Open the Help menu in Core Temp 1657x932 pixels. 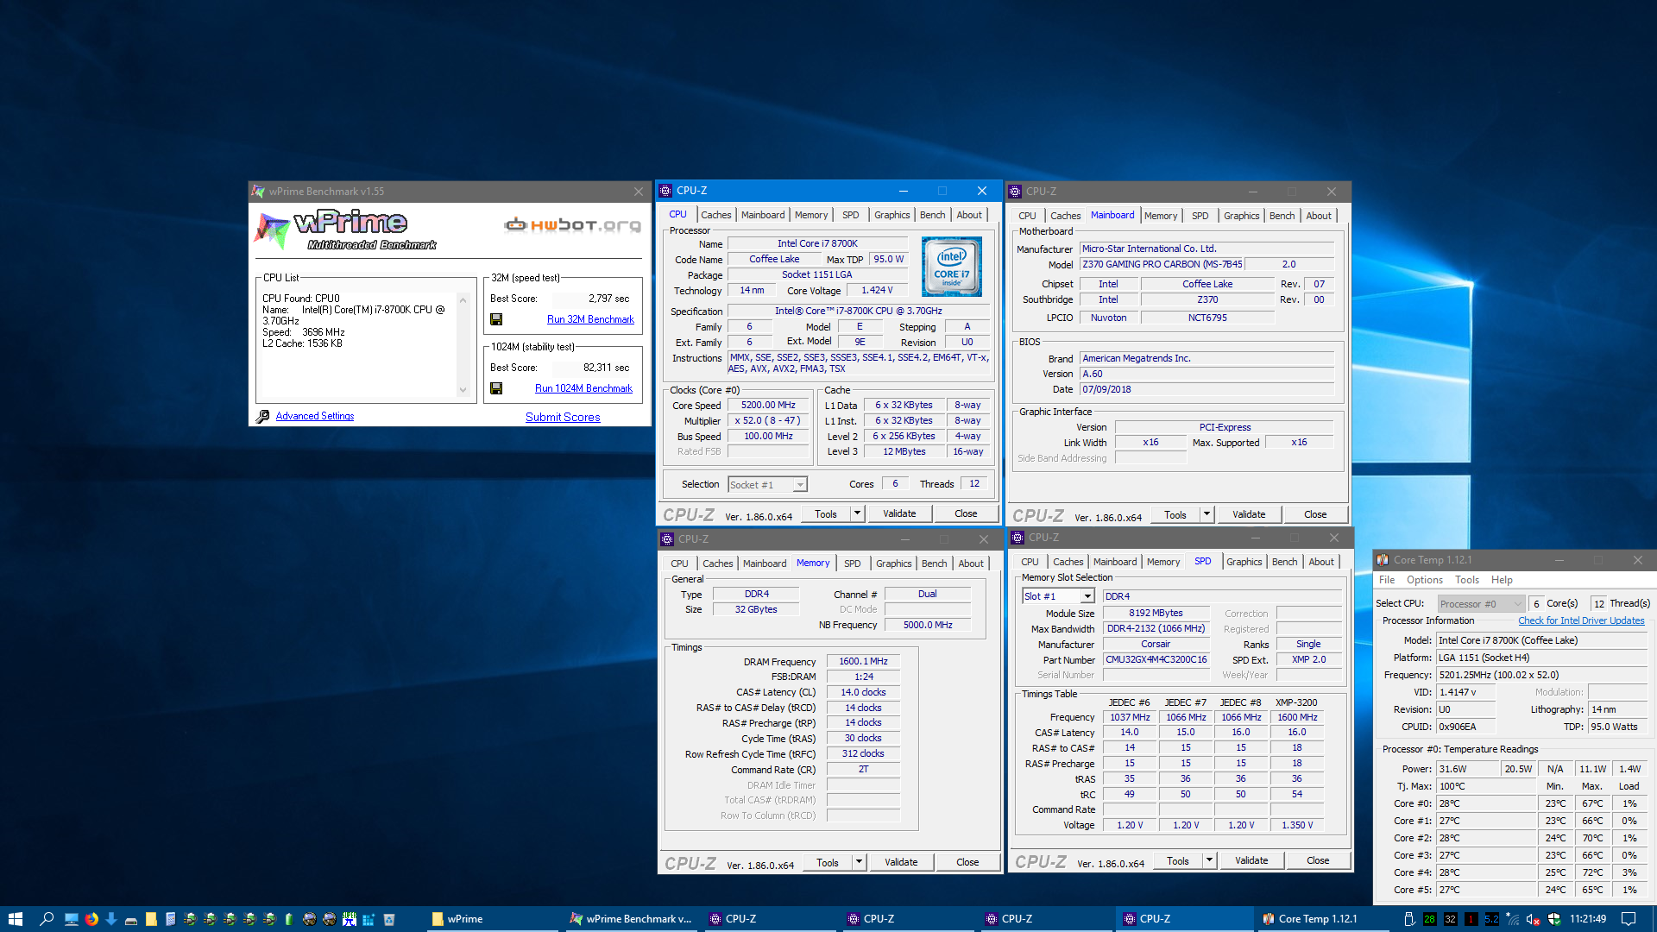(1502, 580)
